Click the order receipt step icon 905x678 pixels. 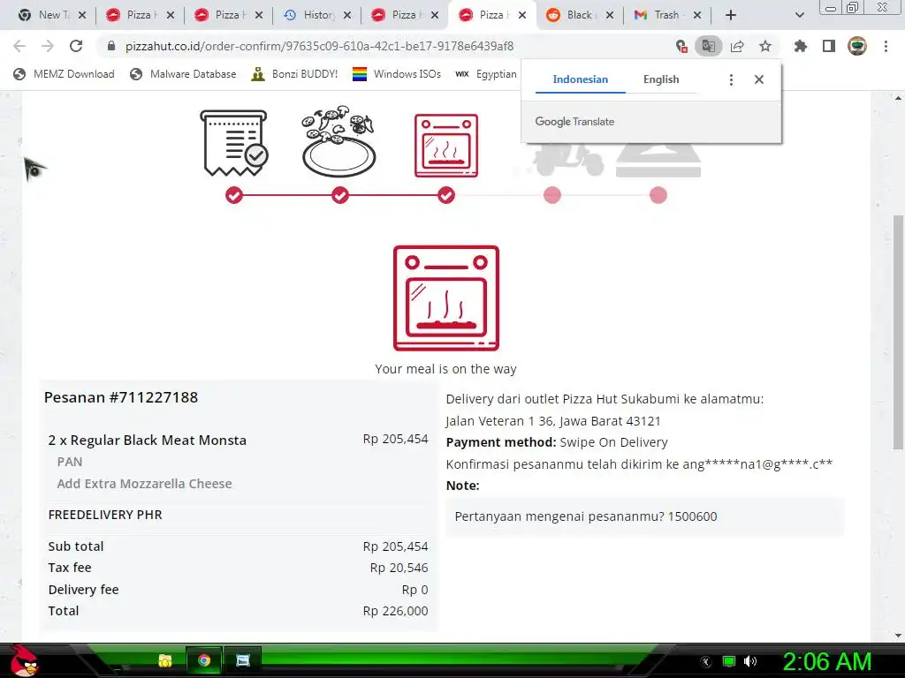pos(233,144)
